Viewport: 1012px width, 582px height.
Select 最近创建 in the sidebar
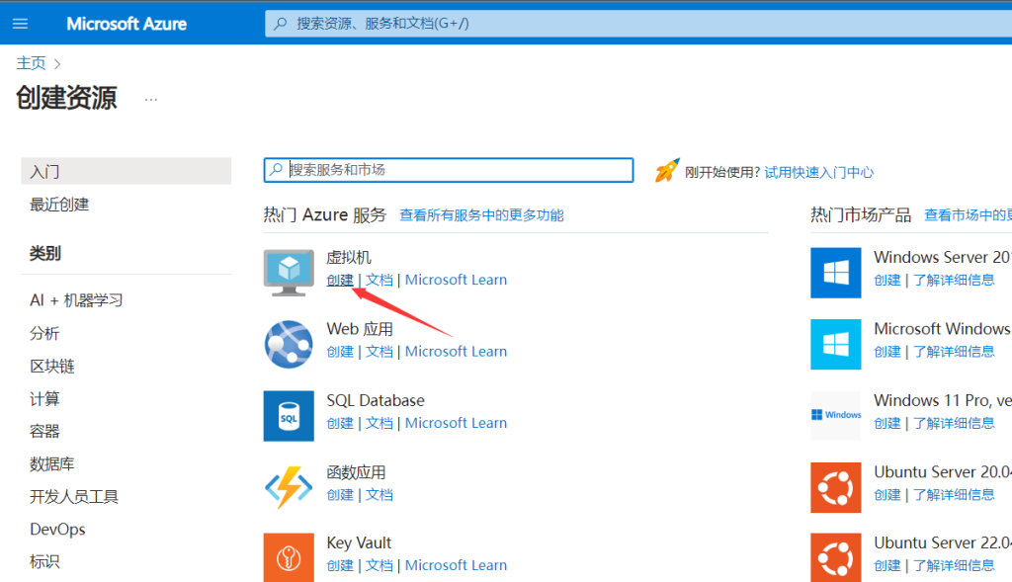59,205
